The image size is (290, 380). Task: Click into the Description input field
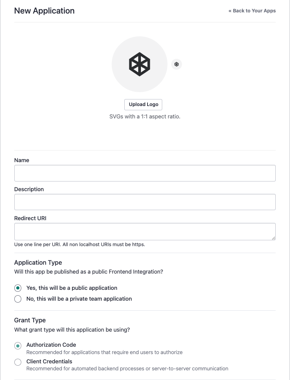coord(145,202)
